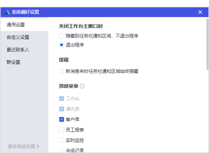Go to the 群设置 tab
This screenshot has height=153, width=209.
coord(24,62)
